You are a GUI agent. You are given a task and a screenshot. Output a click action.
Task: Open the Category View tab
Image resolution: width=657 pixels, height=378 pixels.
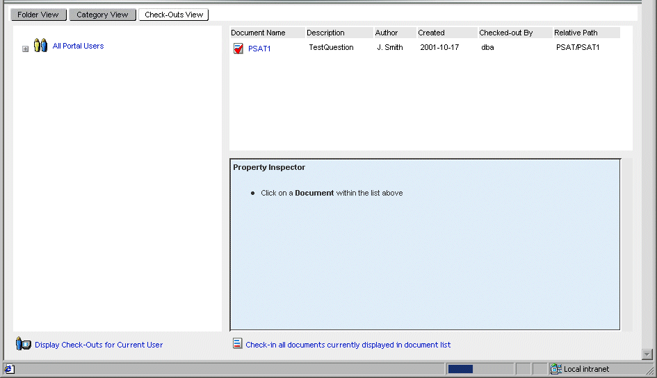pos(102,15)
